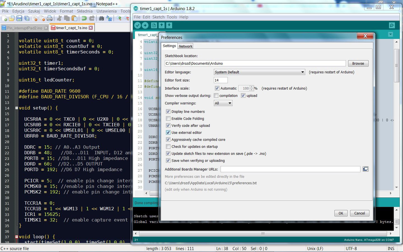
Task: Switch to Network tab in Preferences
Action: pos(186,46)
